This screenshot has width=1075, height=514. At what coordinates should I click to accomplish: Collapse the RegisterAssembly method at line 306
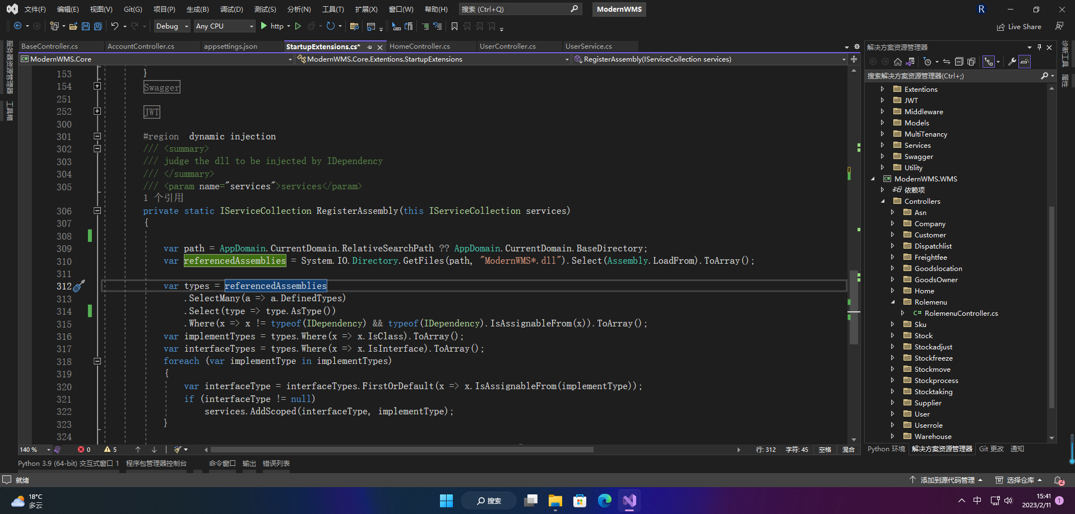pos(97,211)
